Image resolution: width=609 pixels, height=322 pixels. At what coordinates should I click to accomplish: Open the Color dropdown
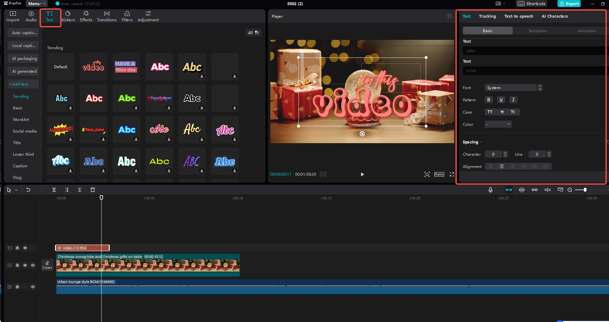pos(498,124)
